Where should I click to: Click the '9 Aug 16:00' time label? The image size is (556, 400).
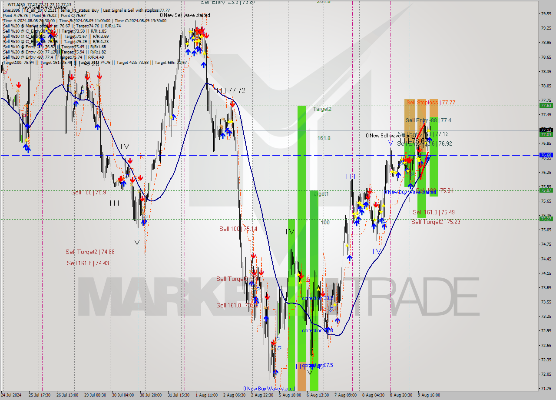(x=429, y=395)
